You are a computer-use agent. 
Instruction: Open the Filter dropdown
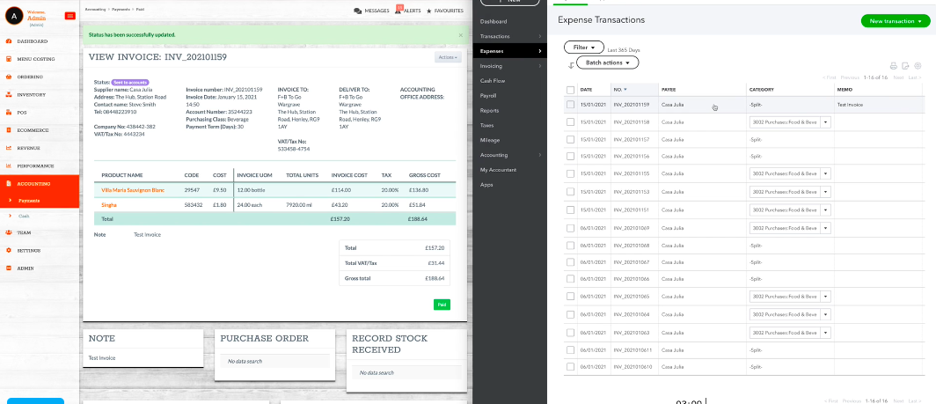tap(584, 48)
